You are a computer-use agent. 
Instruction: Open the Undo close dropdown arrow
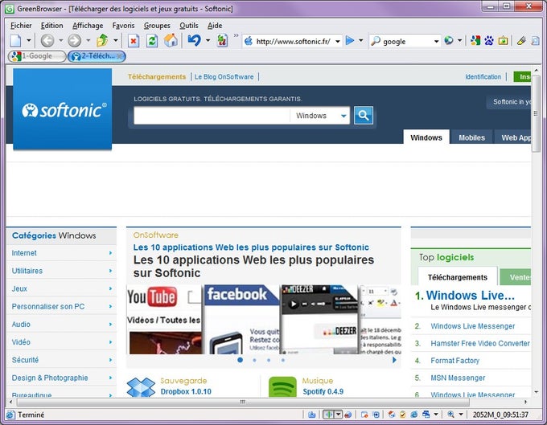208,41
